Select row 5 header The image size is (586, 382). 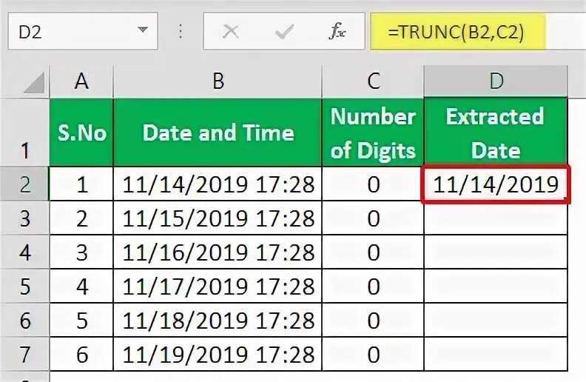(24, 286)
